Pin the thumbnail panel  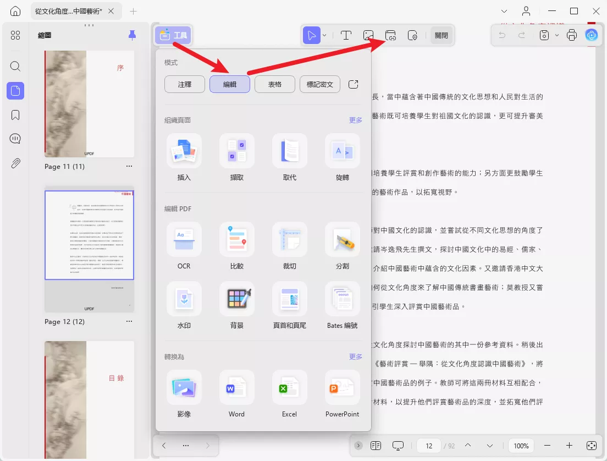click(x=132, y=35)
